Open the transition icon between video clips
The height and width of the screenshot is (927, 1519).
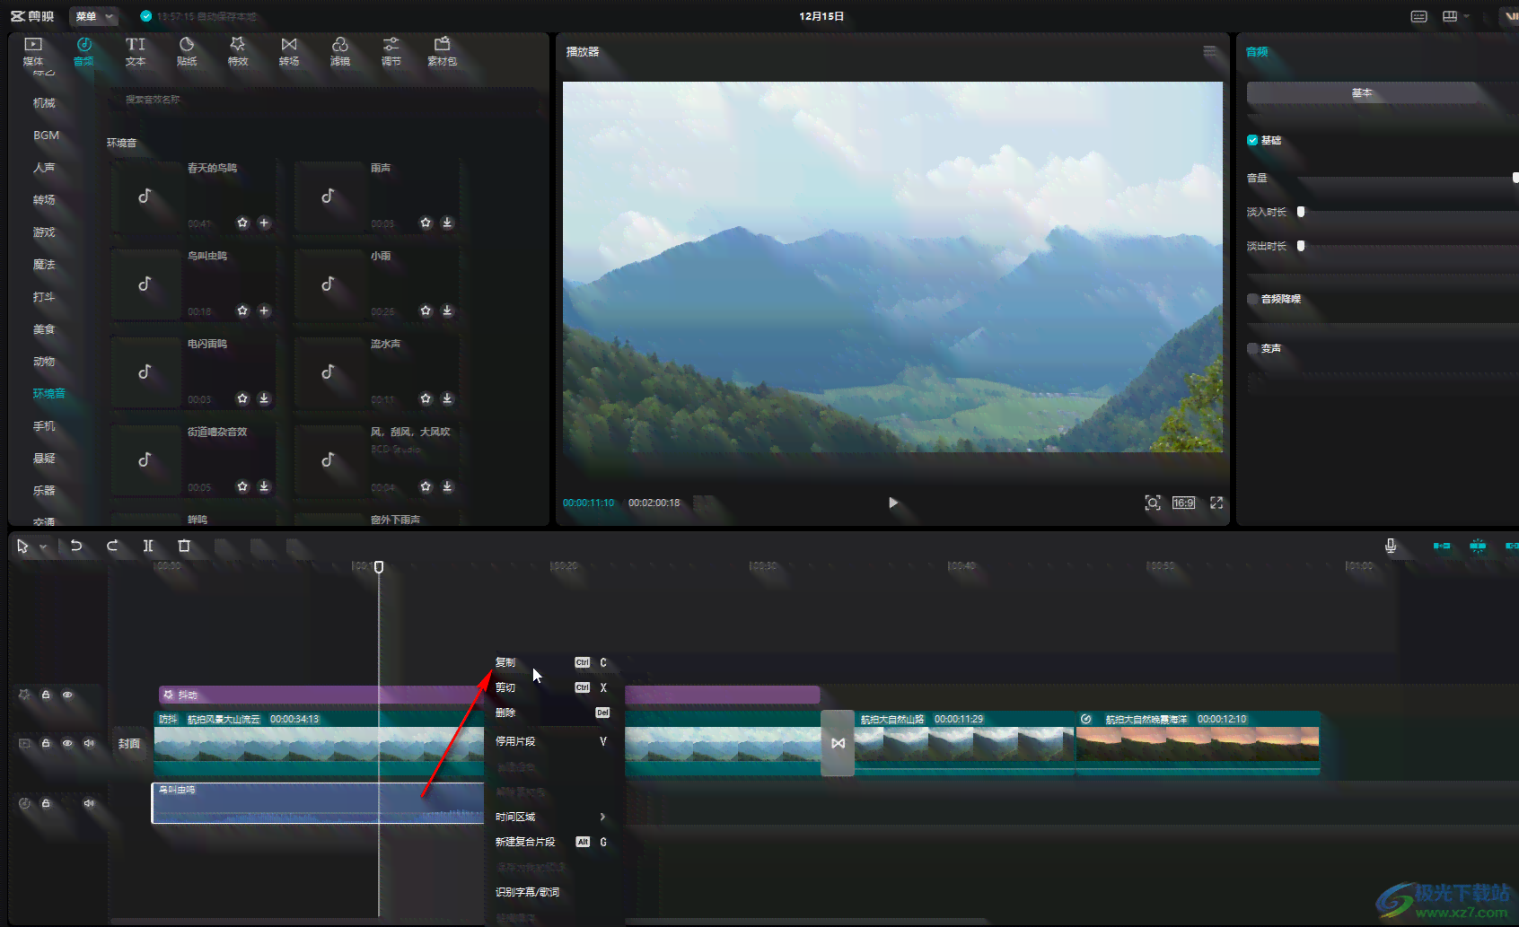click(838, 743)
